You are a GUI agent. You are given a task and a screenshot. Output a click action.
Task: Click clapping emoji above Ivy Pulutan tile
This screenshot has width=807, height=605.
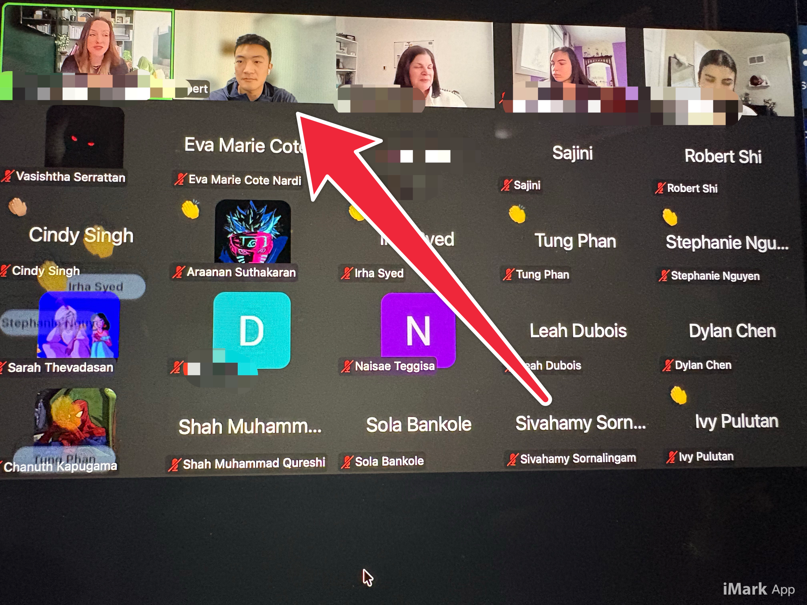678,395
